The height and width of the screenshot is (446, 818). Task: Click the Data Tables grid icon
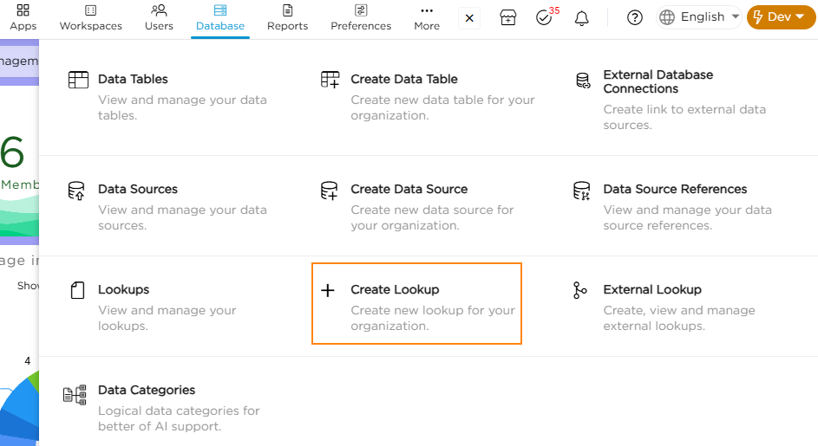pyautogui.click(x=78, y=81)
